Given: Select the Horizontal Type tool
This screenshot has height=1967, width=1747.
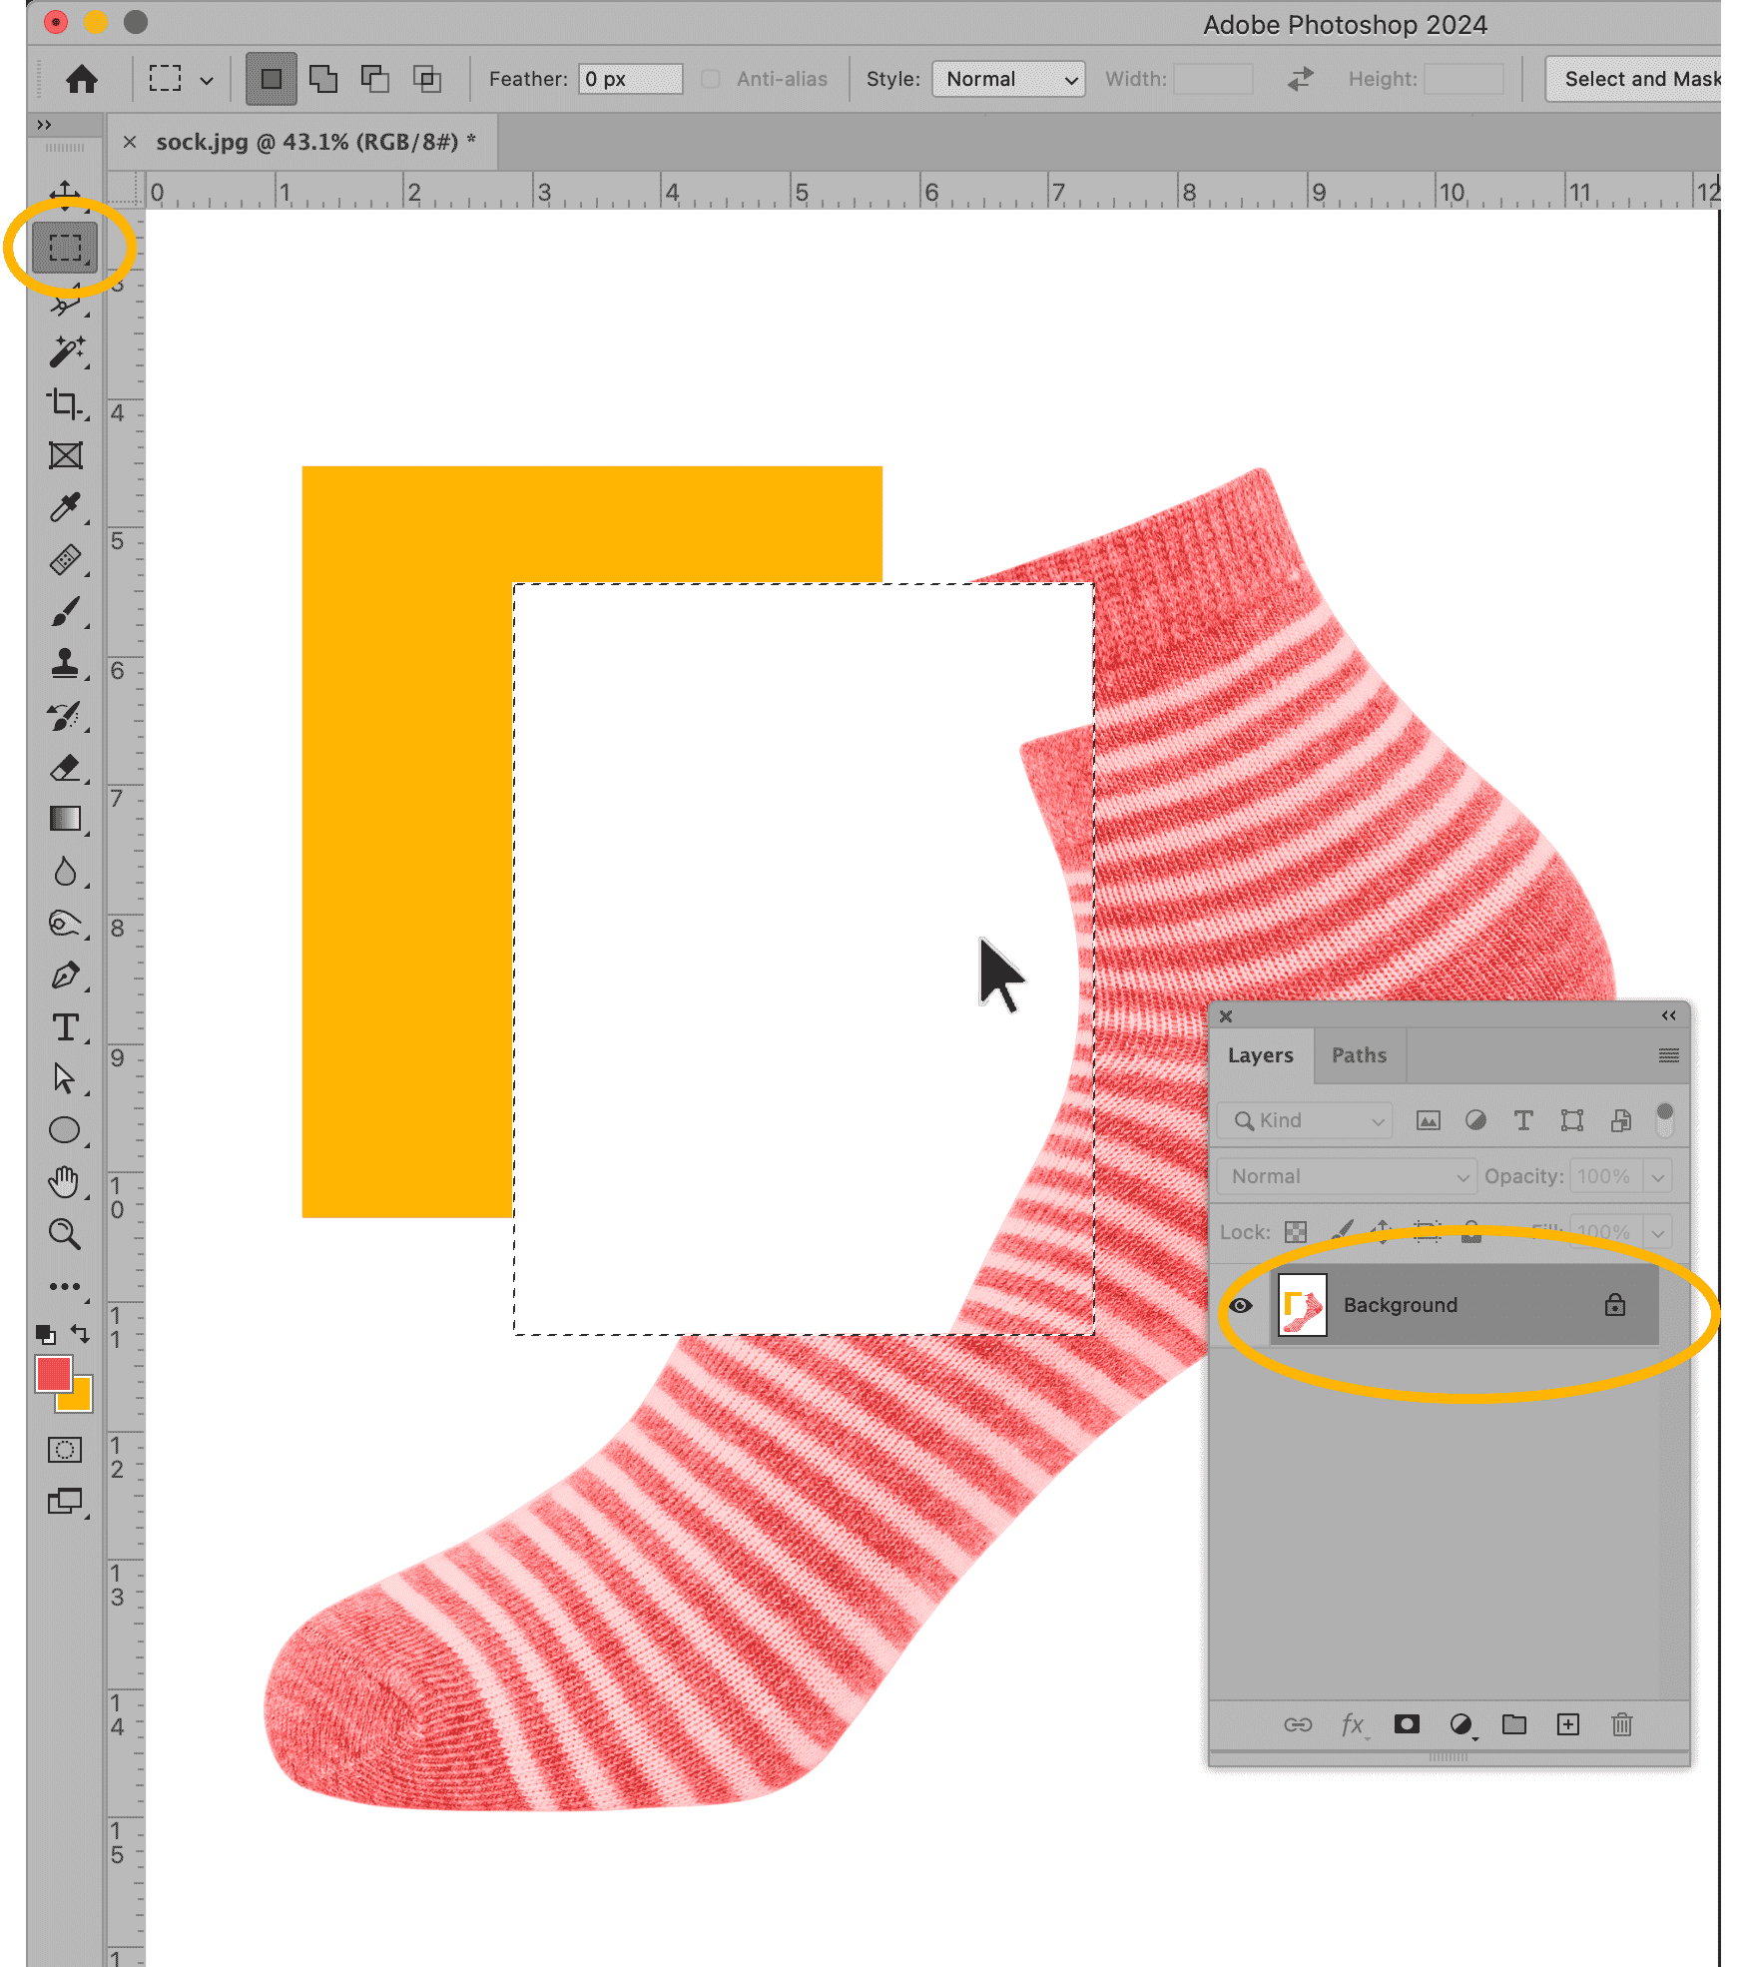Looking at the screenshot, I should point(66,1027).
